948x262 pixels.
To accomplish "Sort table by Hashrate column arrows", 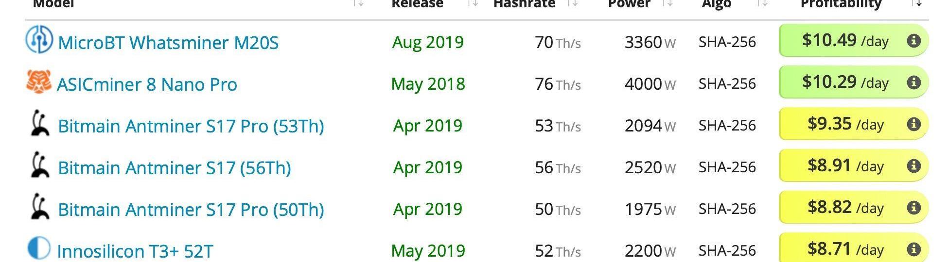I will pyautogui.click(x=573, y=3).
